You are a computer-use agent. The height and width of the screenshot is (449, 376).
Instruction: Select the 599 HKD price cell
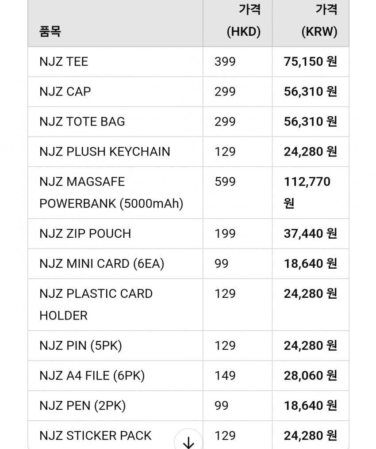pyautogui.click(x=225, y=182)
